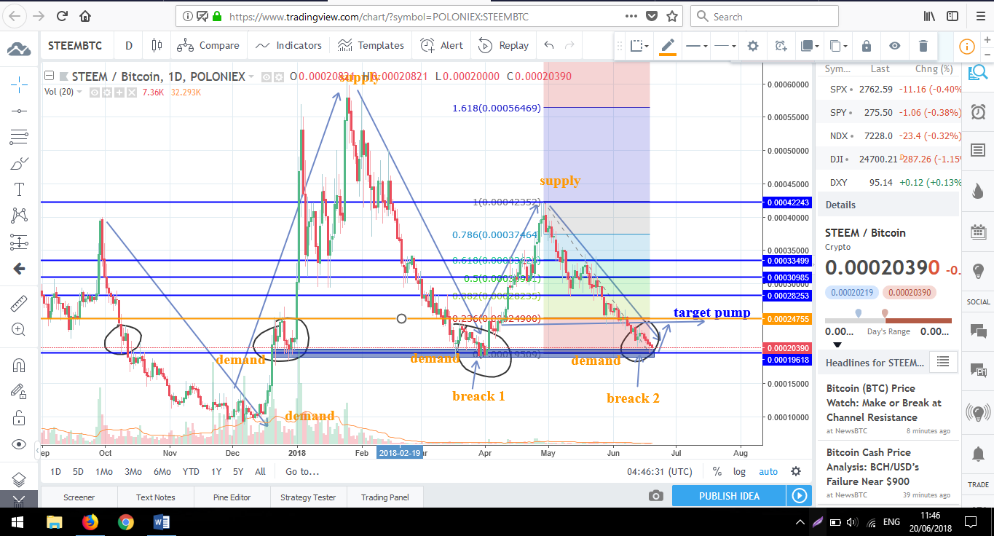
Task: Edit the STEEMBTC symbol field
Action: tap(75, 45)
